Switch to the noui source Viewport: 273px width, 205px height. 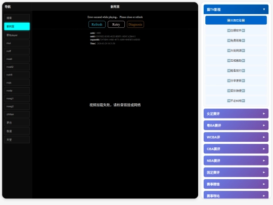coord(17,43)
